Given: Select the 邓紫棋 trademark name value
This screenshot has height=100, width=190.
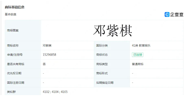Looking at the screenshot, I should pos(47,46).
